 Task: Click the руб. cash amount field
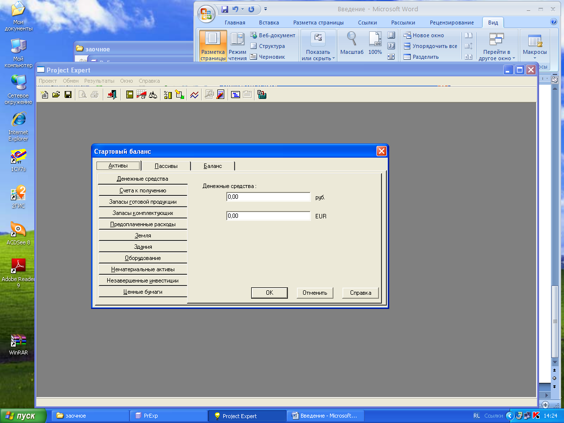pos(268,197)
